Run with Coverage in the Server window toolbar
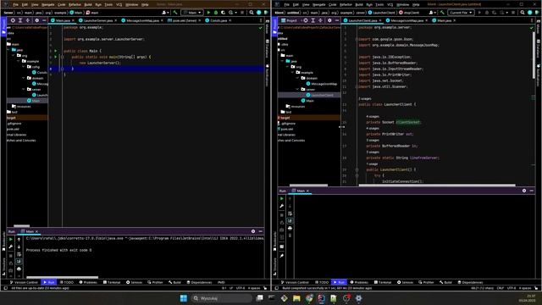 223,13
